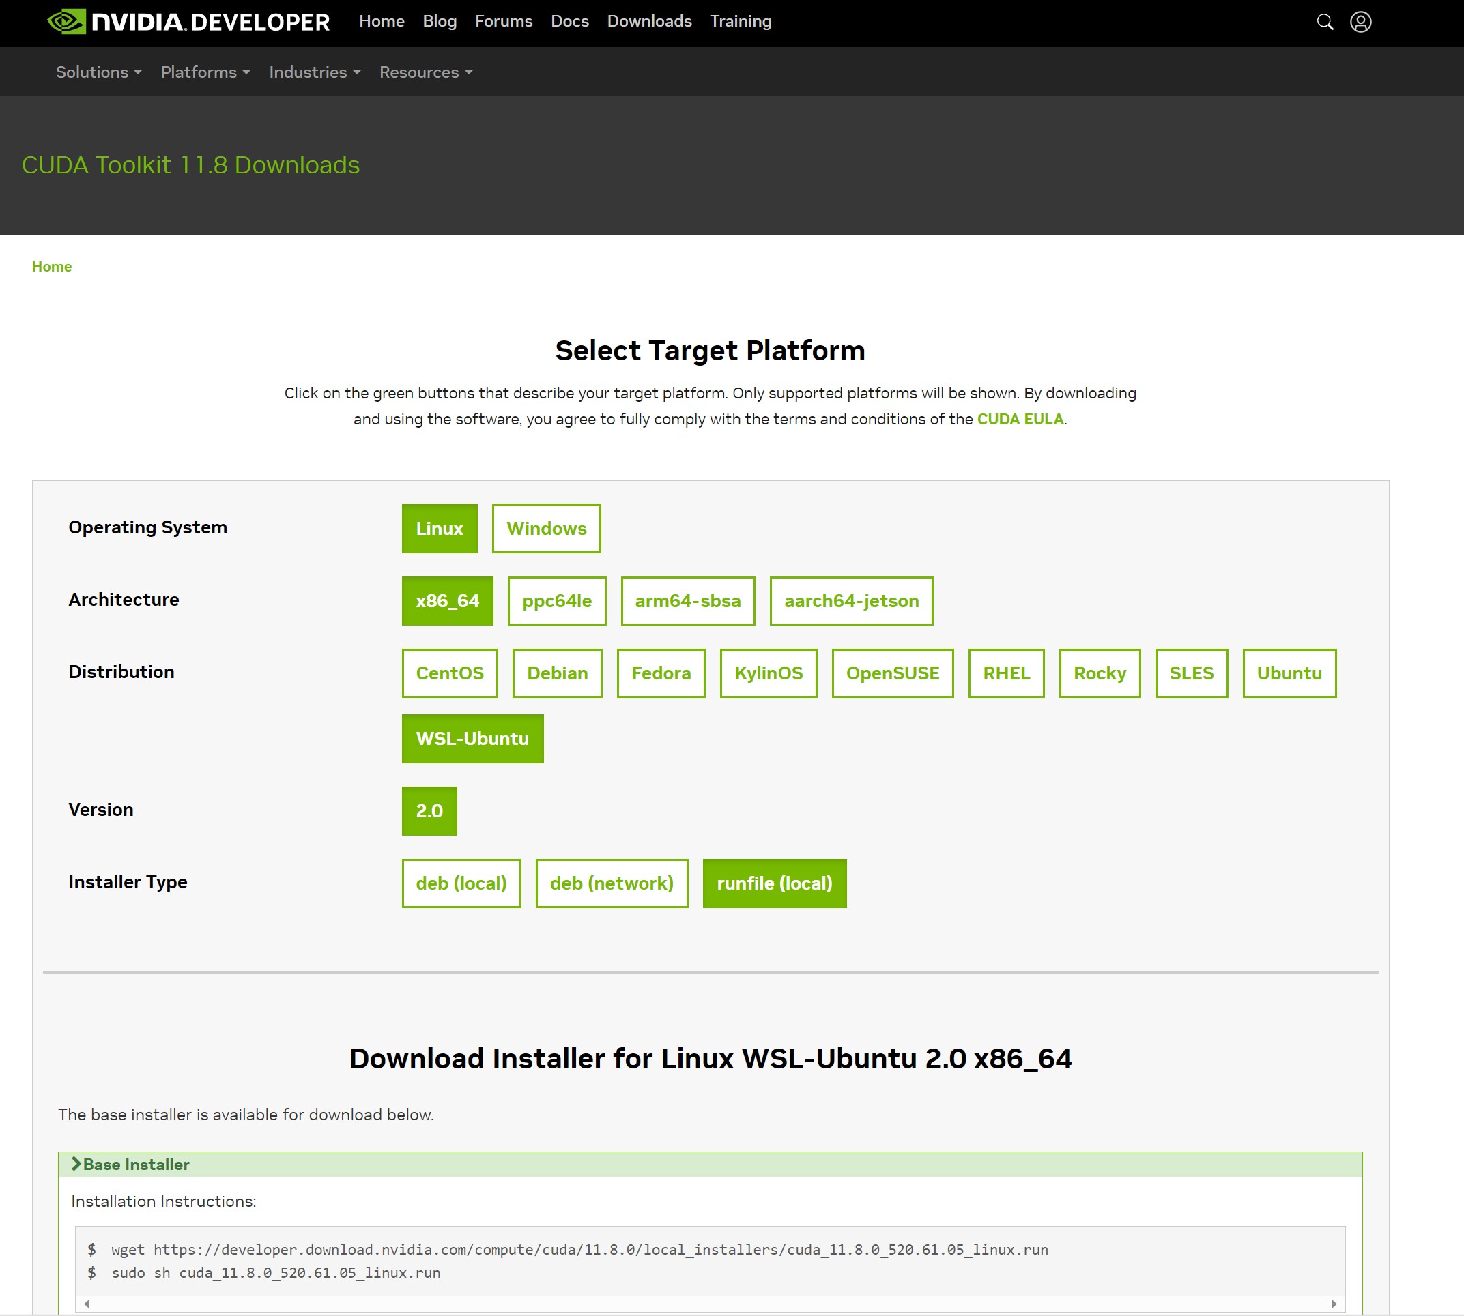Image resolution: width=1464 pixels, height=1316 pixels.
Task: Open the Blog page
Action: [439, 22]
